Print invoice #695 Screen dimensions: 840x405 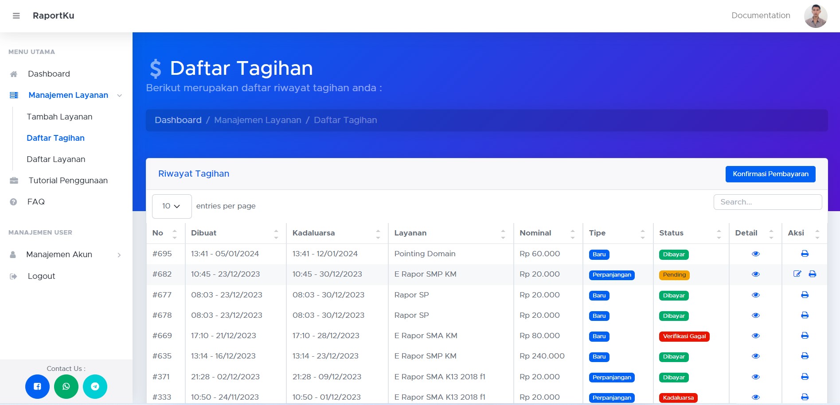click(x=805, y=254)
